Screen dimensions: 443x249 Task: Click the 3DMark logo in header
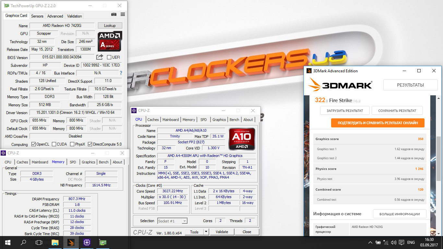pos(340,85)
